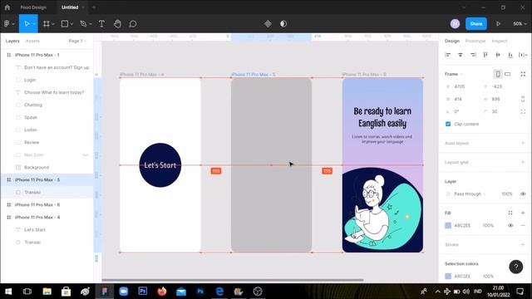Add a Stroke with plus button
This screenshot has height=299, width=532.
pyautogui.click(x=523, y=244)
